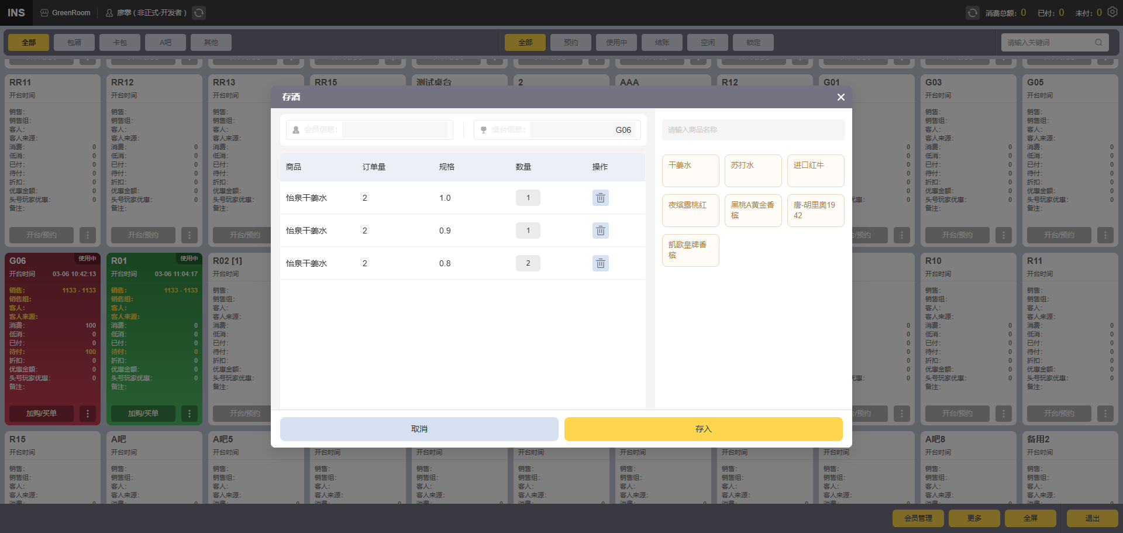The height and width of the screenshot is (533, 1123).
Task: Click the 退出 button
Action: (x=1093, y=518)
